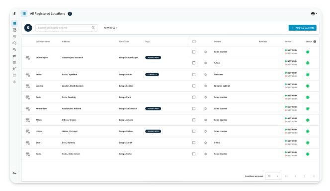Go to the previous page arrow
The image size is (330, 191).
click(296, 176)
